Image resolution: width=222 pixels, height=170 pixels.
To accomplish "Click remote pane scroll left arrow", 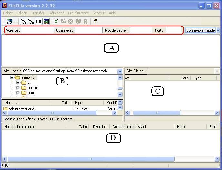I will tap(127, 113).
